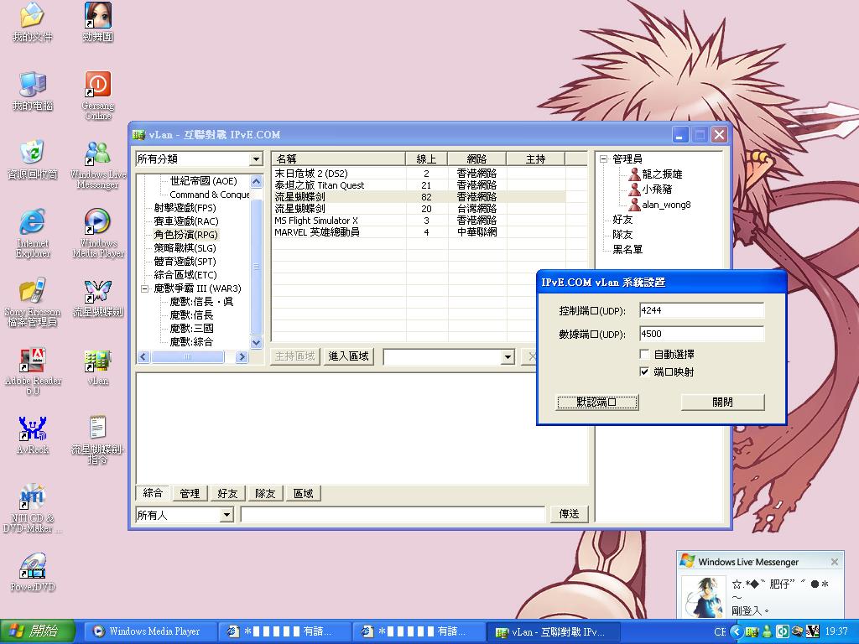Screen dimensions: 859x644
Task: Click the 控制端口(UDP) field with 4244
Action: point(701,310)
